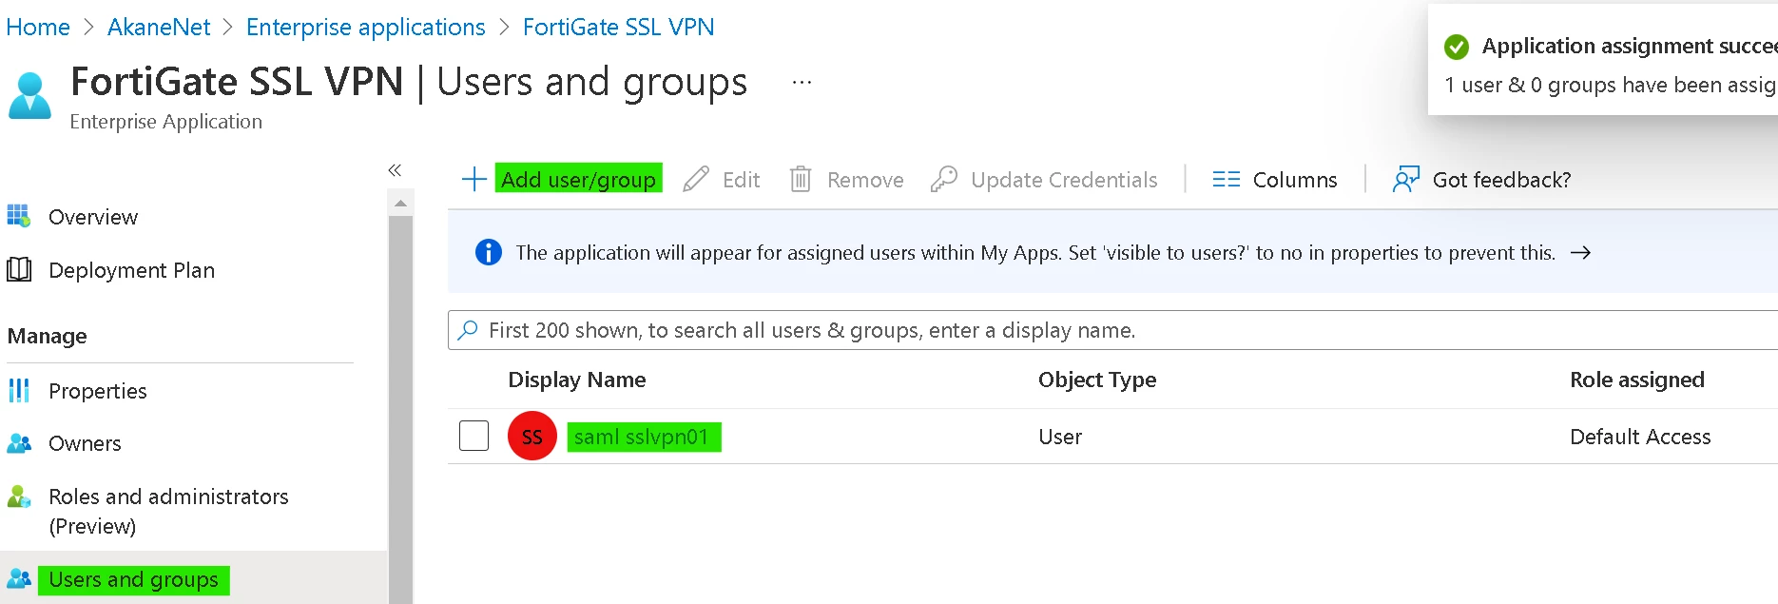Focus the users and groups search box
The width and height of the screenshot is (1778, 604).
(x=1112, y=330)
